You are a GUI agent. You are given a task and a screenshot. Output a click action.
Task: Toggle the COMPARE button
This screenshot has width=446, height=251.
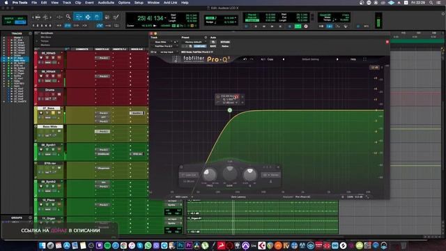pos(200,46)
